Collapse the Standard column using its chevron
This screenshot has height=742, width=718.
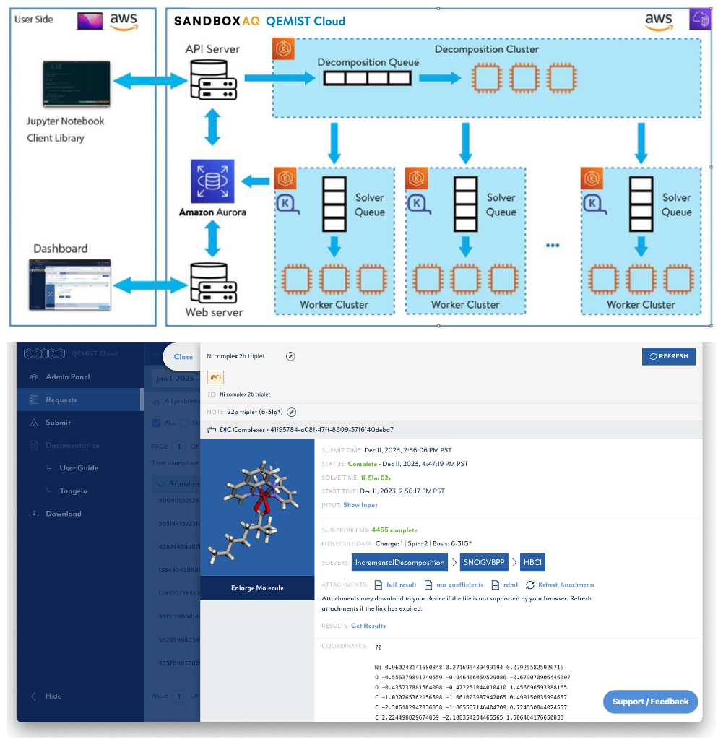(161, 483)
